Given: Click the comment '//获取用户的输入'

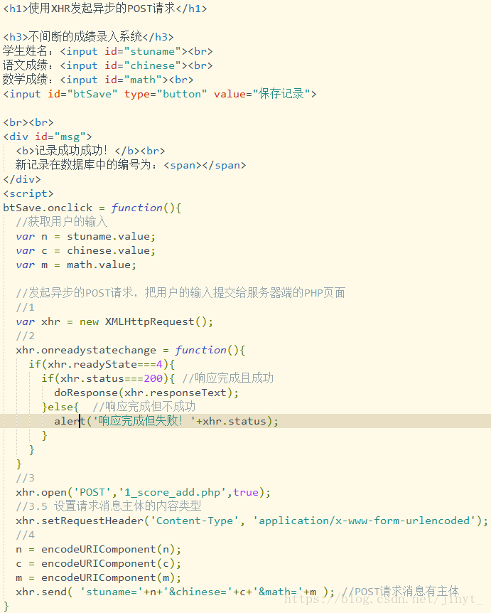Looking at the screenshot, I should coord(61,222).
